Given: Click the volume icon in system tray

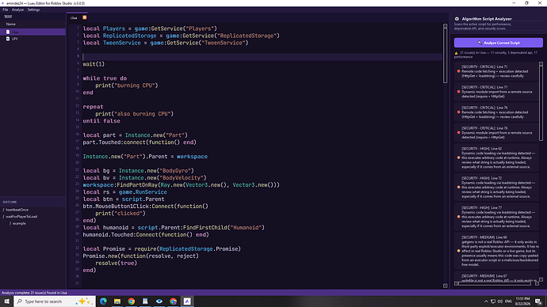Looking at the screenshot, I should [x=500, y=301].
